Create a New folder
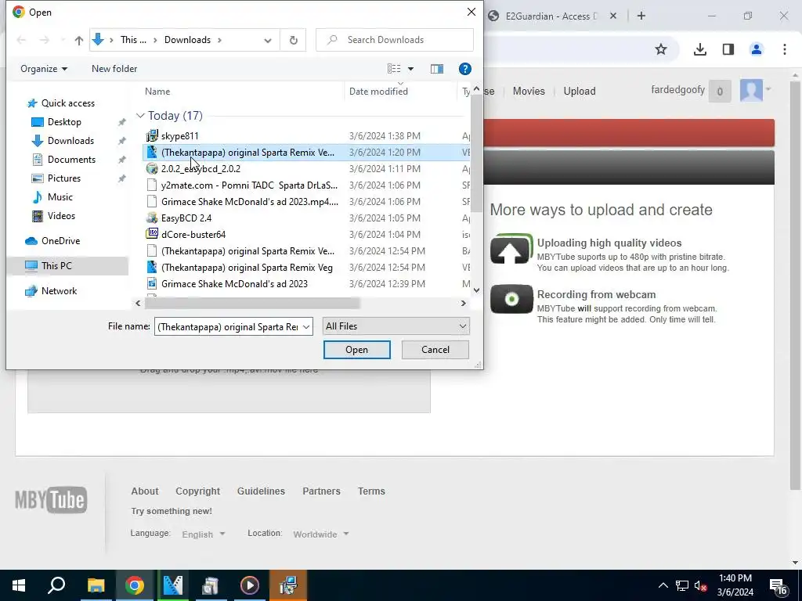This screenshot has width=802, height=601. coord(114,69)
